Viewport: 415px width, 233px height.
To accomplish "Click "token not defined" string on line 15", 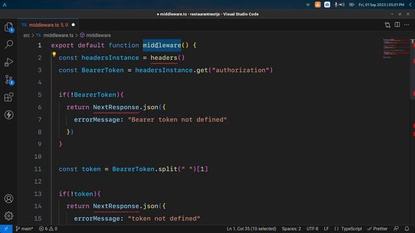I will (164, 219).
